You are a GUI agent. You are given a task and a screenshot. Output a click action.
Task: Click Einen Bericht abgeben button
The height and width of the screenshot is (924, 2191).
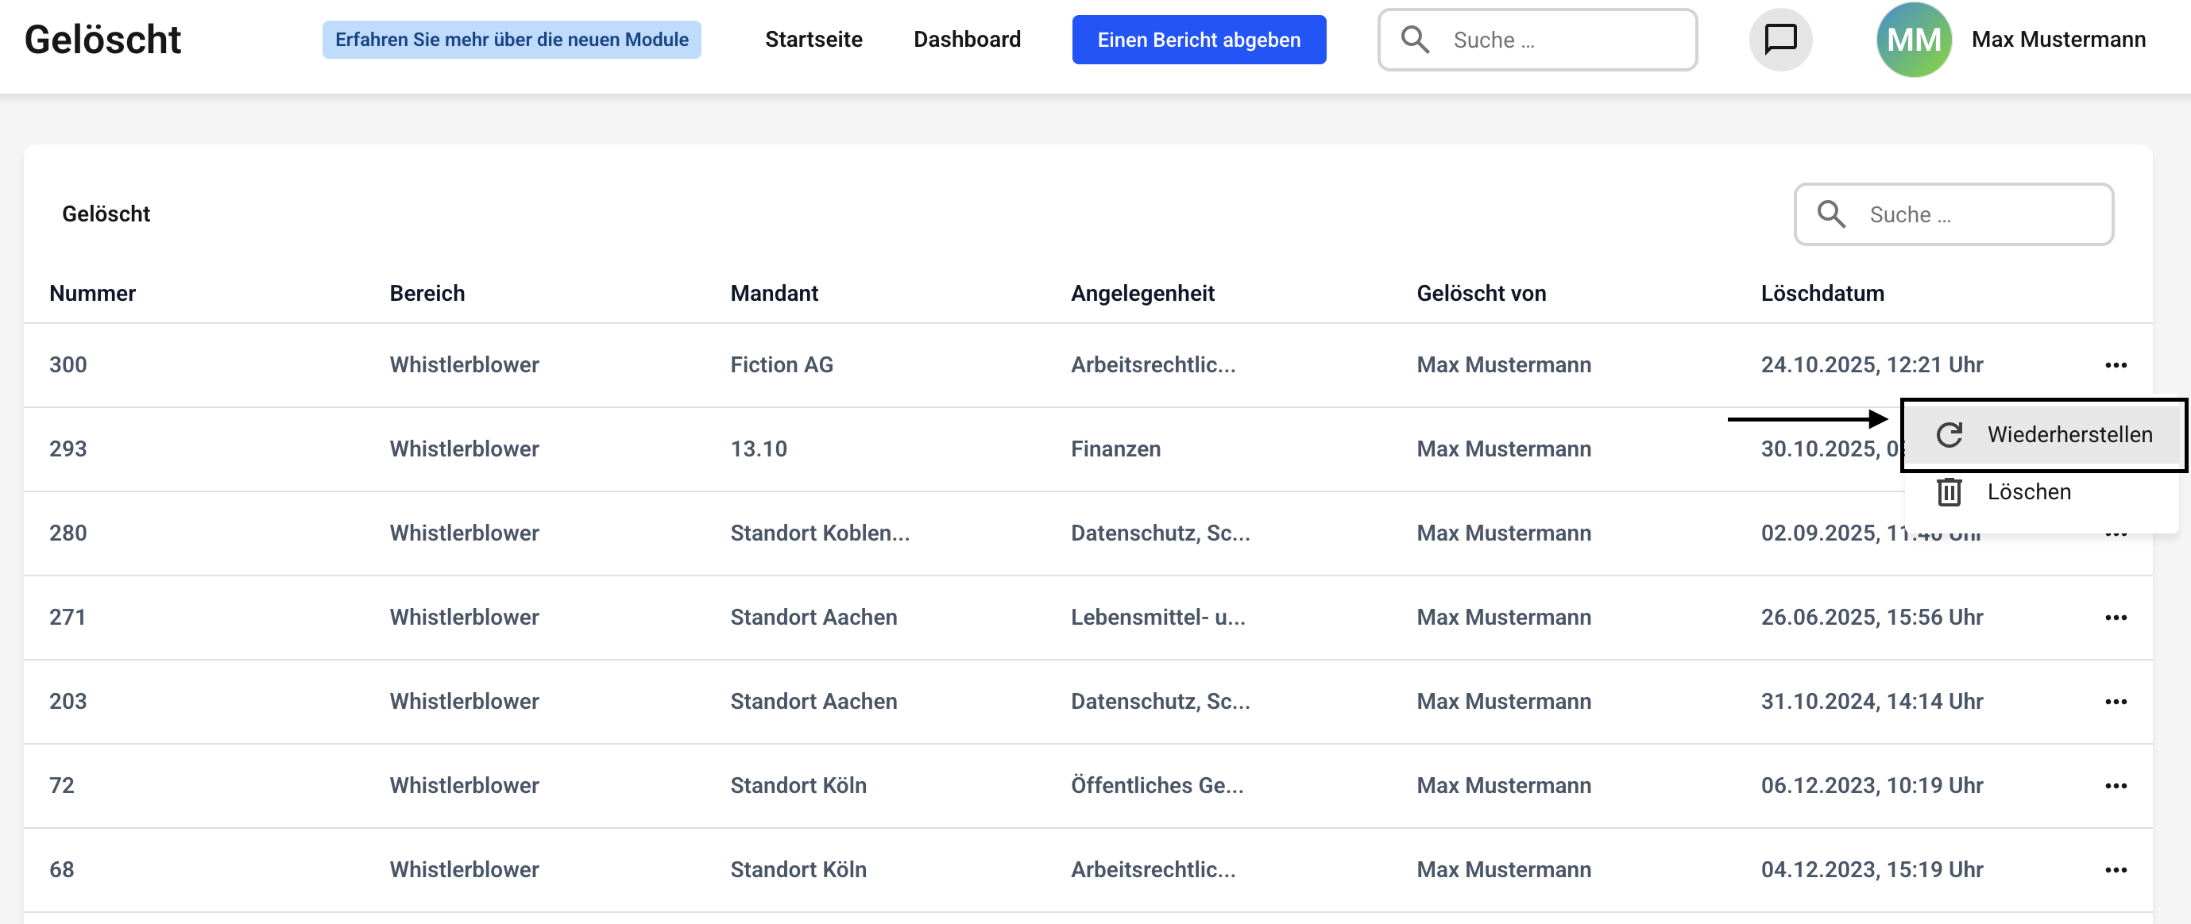click(x=1197, y=39)
